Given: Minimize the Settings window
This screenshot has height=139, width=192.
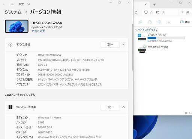Looking at the screenshot, I should click(x=111, y=3).
